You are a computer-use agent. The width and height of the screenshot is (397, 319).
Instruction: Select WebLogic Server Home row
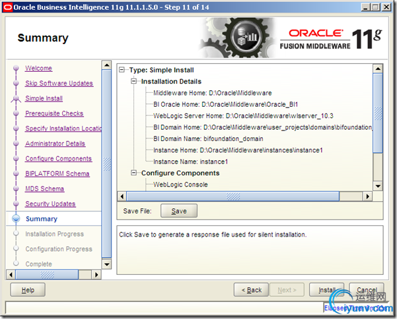243,116
